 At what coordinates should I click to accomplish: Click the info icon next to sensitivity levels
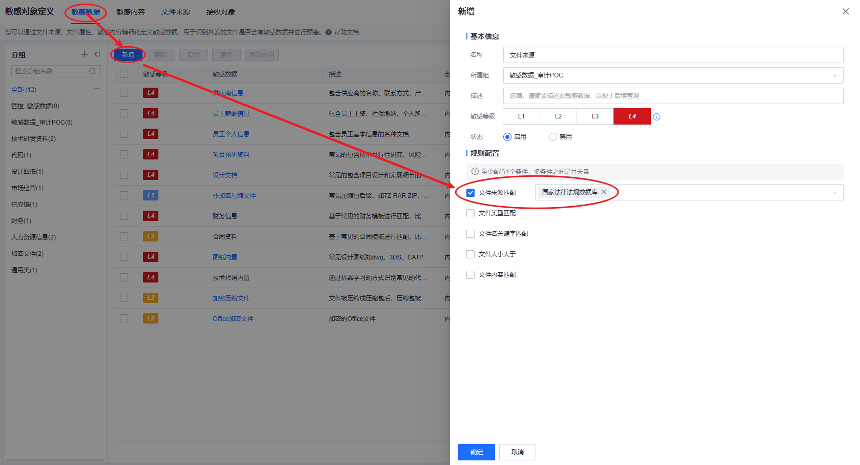tap(657, 117)
